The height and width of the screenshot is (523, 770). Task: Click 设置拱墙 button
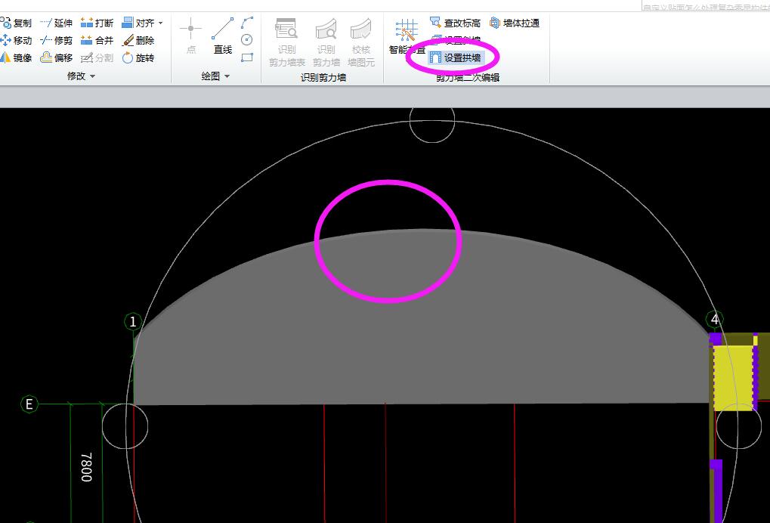point(455,58)
